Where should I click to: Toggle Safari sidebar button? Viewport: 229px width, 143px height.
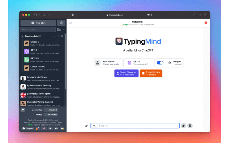[35, 15]
